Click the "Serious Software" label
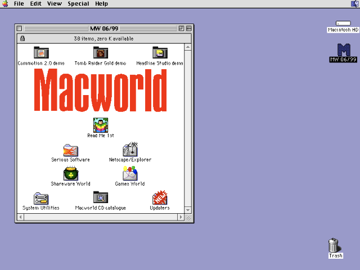360x270 pixels. coord(70,160)
